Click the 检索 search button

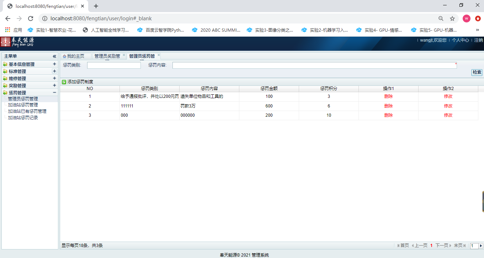tap(477, 72)
